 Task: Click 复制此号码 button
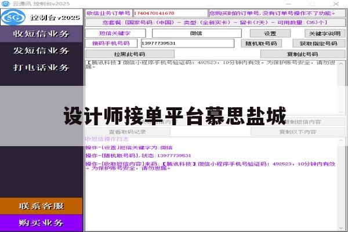(x=303, y=54)
